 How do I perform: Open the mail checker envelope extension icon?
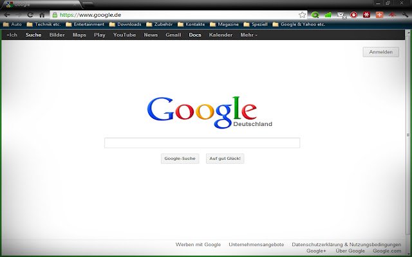tap(341, 15)
